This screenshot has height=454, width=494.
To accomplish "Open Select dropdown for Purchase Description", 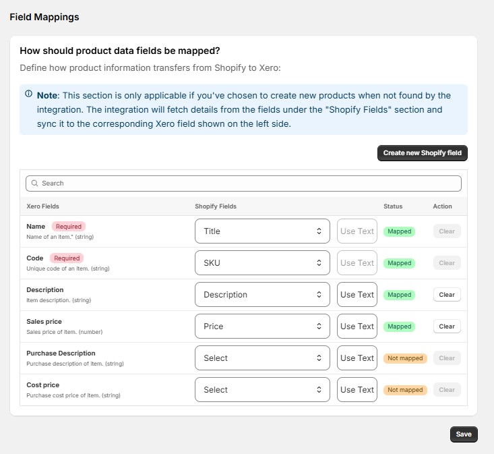I will pos(262,358).
